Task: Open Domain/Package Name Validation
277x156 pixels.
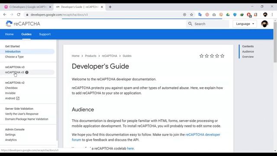Action: click(27, 119)
